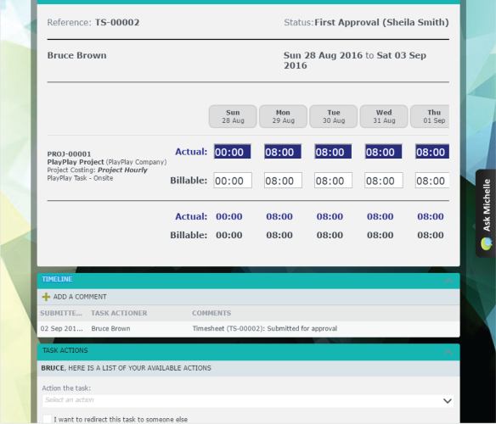This screenshot has width=496, height=424.
Task: Click the 02 Sep 201... timeline date cell
Action: coord(61,328)
